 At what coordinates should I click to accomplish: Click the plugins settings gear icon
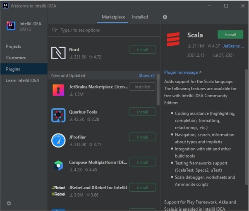coord(165,17)
